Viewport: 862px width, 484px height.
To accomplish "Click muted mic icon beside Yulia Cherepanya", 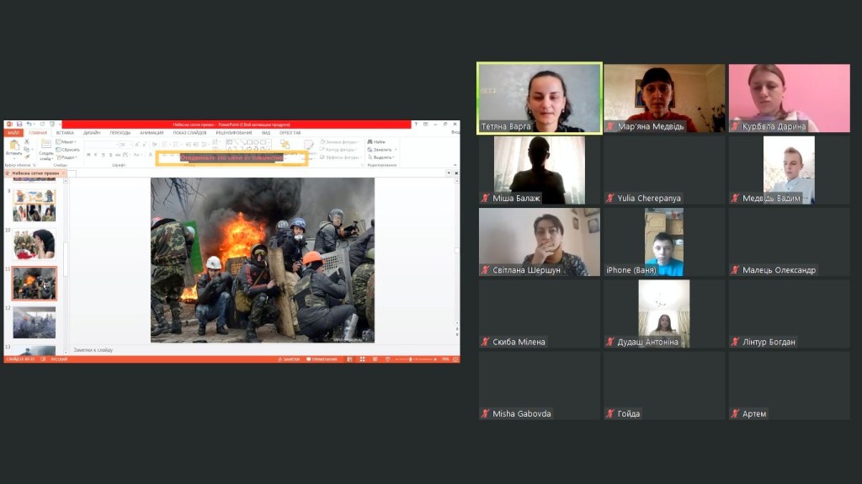I will pyautogui.click(x=610, y=199).
